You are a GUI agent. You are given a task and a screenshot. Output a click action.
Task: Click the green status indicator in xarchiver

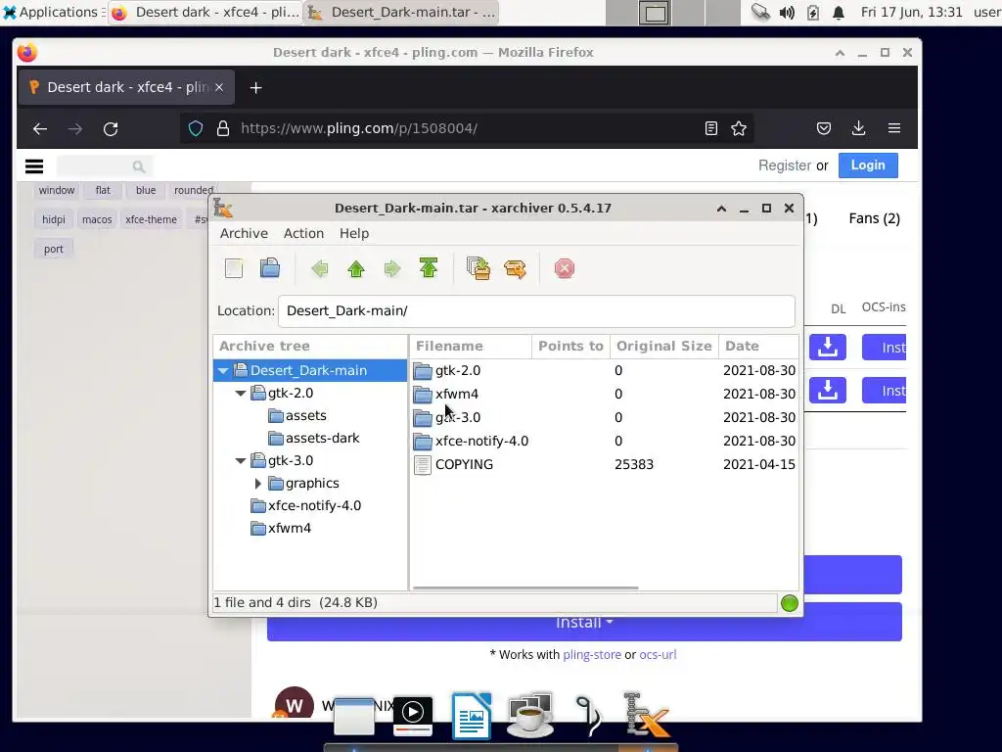pyautogui.click(x=790, y=603)
